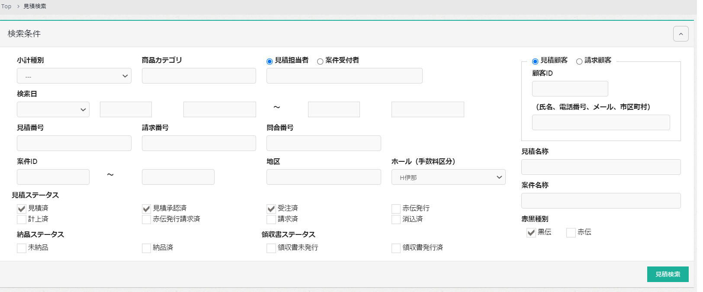Tick the 未納品 delivery status checkbox
Image resolution: width=703 pixels, height=292 pixels.
[22, 248]
